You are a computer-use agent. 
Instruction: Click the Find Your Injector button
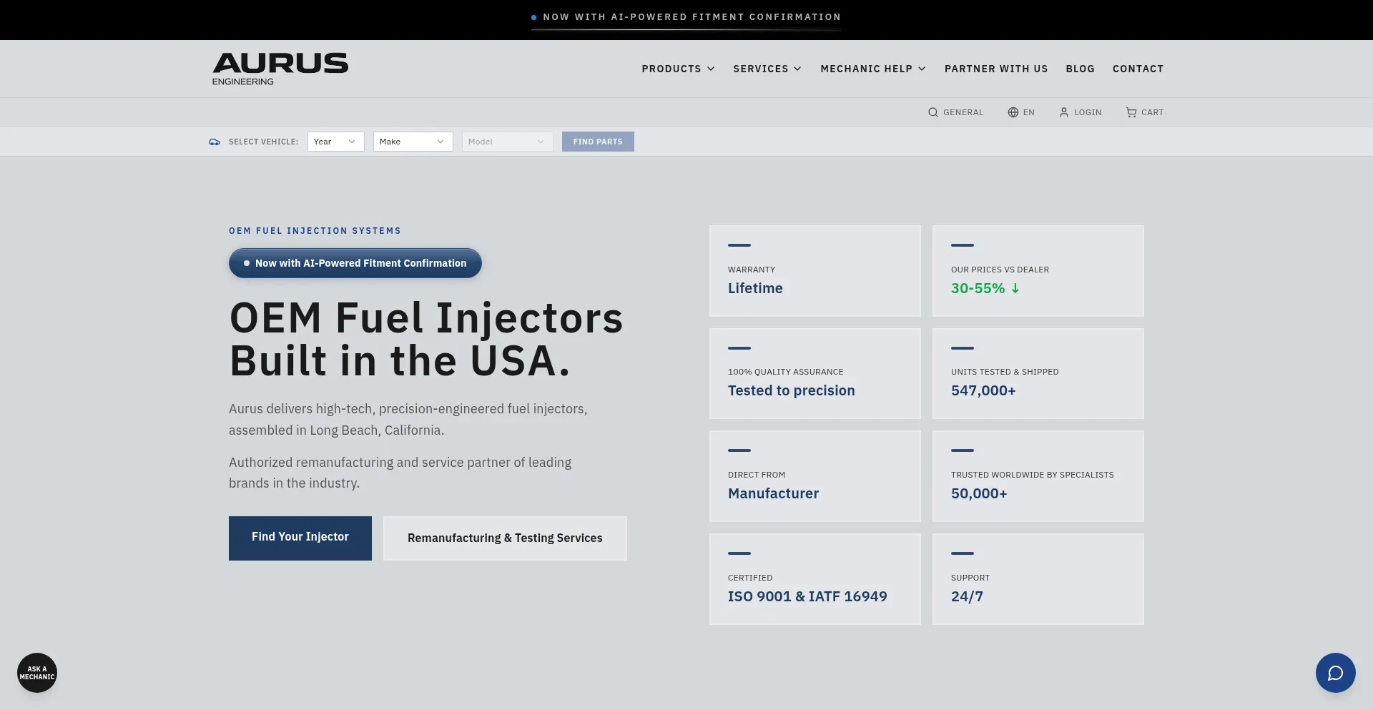tap(300, 538)
